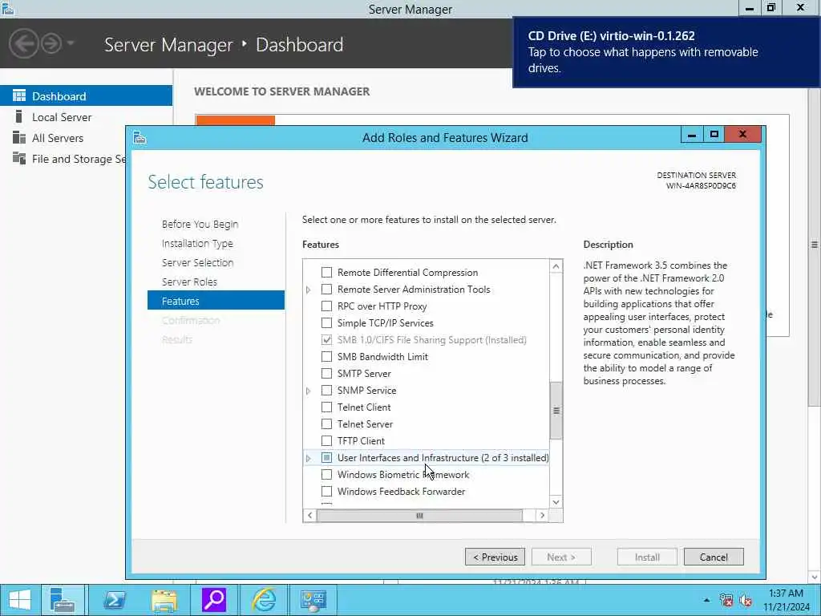This screenshot has width=821, height=616.
Task: Click the File and Storage icon
Action: coord(19,158)
